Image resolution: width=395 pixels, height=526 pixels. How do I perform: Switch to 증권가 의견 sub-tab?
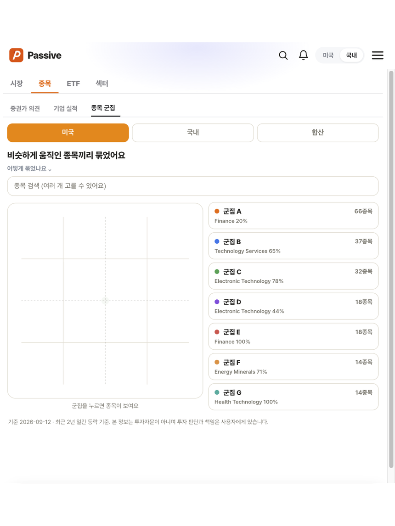[x=25, y=108]
